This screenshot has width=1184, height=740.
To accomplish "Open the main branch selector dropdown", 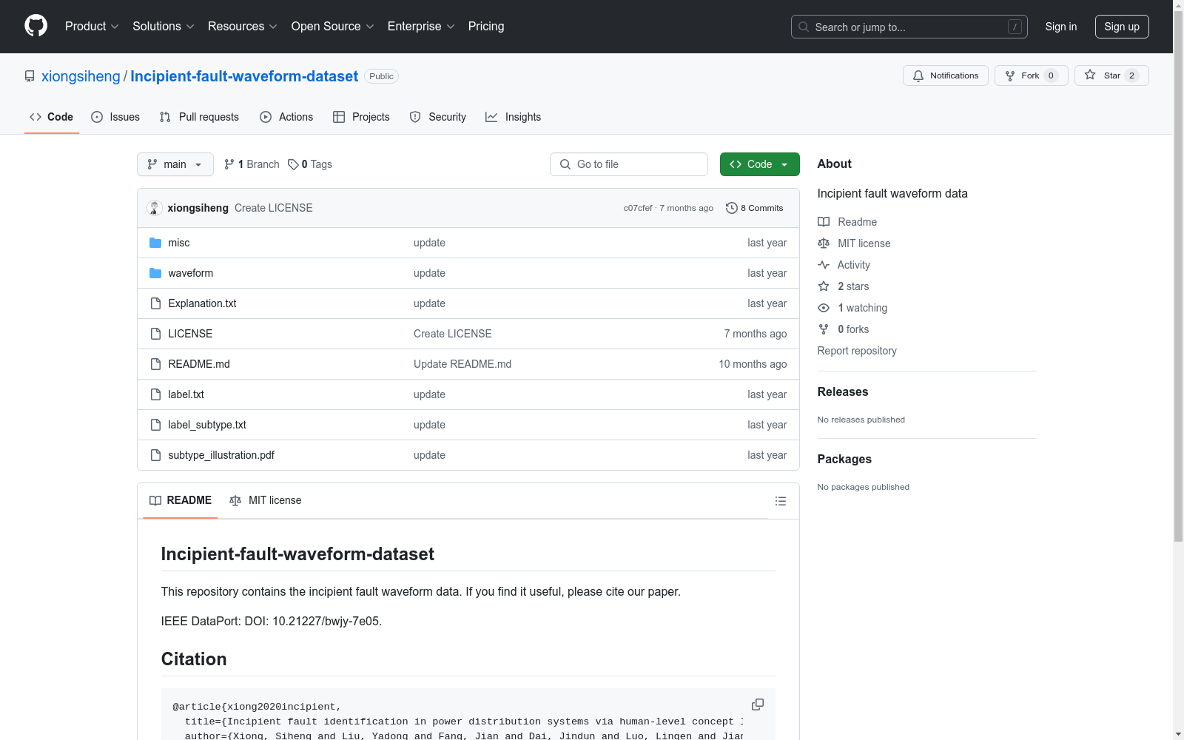I will point(175,164).
